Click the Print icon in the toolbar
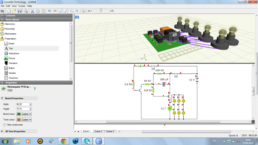 pyautogui.click(x=26, y=11)
